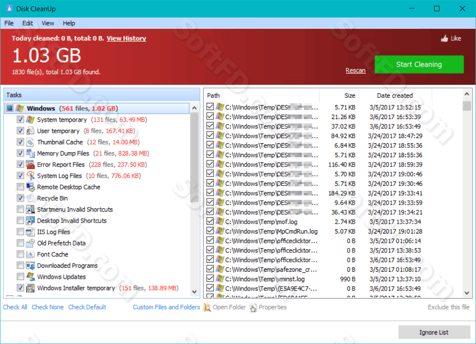Open the File menu
476x344 pixels.
pos(9,23)
